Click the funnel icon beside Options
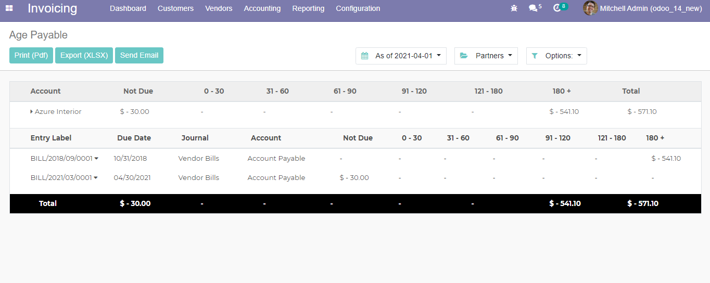This screenshot has height=283, width=710. point(535,56)
